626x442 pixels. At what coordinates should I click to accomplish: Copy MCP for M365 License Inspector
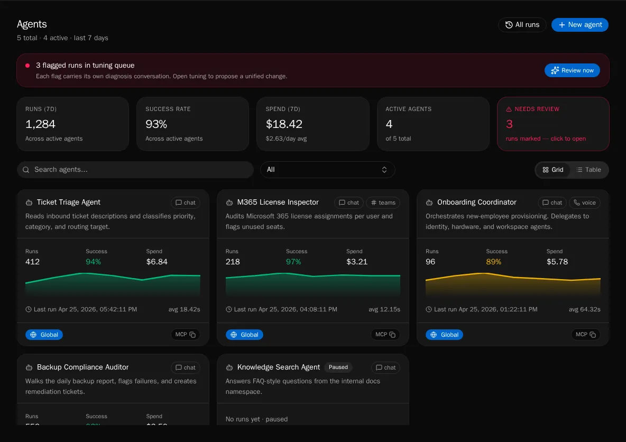click(385, 335)
